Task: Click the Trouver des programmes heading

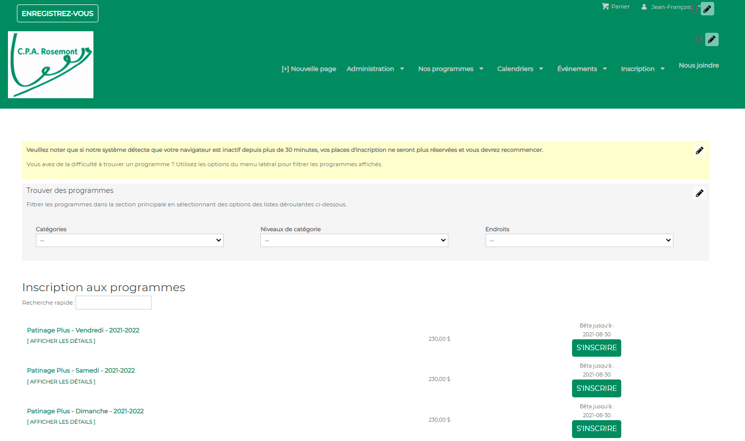Action: [x=70, y=190]
